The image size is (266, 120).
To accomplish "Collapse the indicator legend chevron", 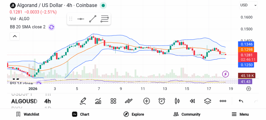I will click(x=15, y=36).
